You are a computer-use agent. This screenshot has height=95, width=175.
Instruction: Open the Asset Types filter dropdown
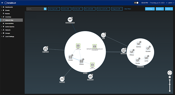tap(54, 9)
